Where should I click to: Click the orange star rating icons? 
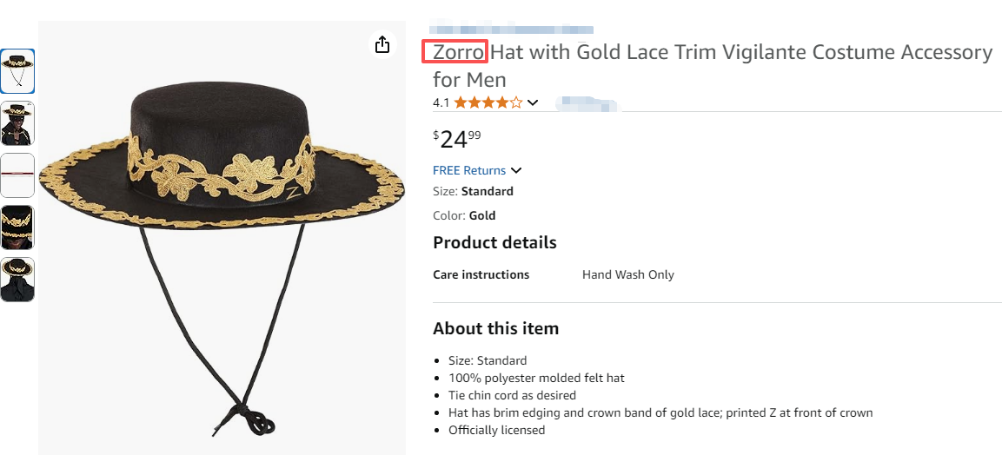click(x=488, y=102)
